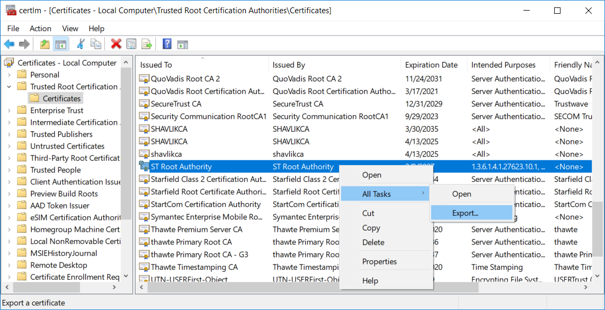Expand the Personal folder node
605x310 pixels.
pos(9,75)
